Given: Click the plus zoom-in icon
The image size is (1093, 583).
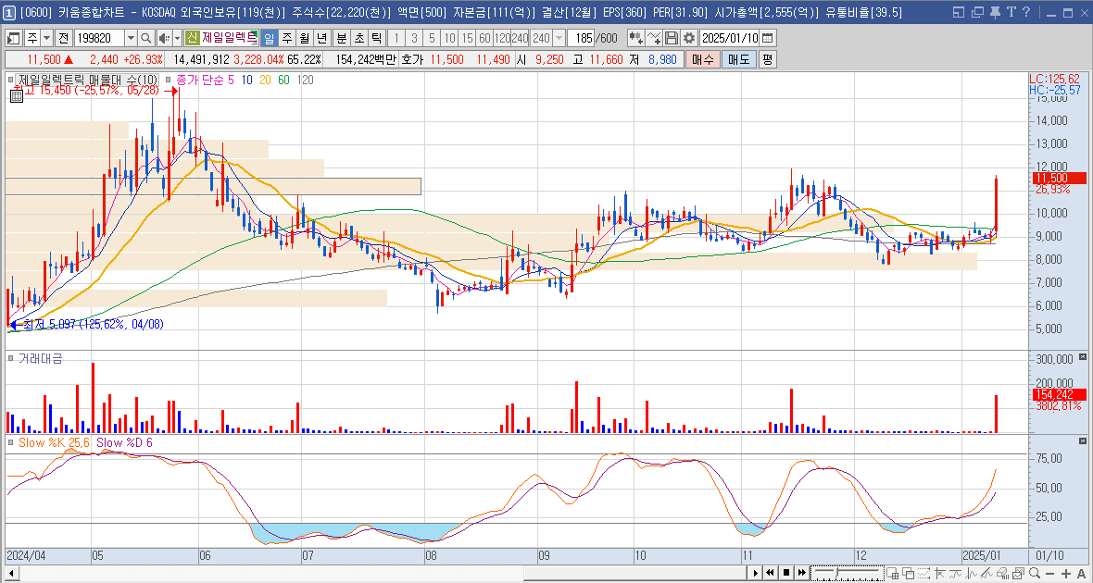Looking at the screenshot, I should pos(1066,573).
